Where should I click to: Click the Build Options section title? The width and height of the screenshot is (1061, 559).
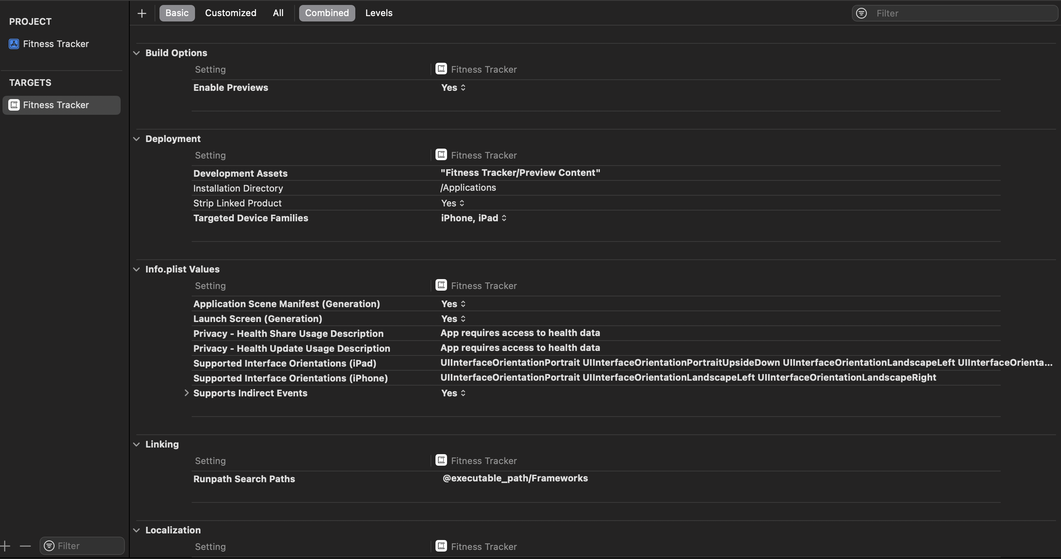coord(176,53)
